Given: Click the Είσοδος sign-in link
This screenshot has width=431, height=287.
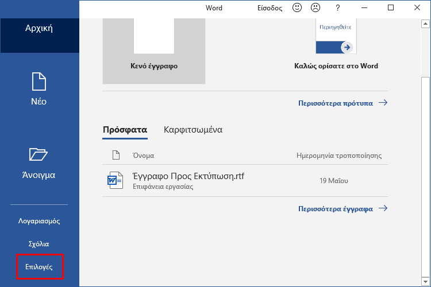Looking at the screenshot, I should point(270,8).
